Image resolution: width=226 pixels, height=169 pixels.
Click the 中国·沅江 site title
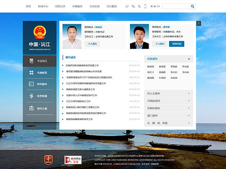point(40,44)
